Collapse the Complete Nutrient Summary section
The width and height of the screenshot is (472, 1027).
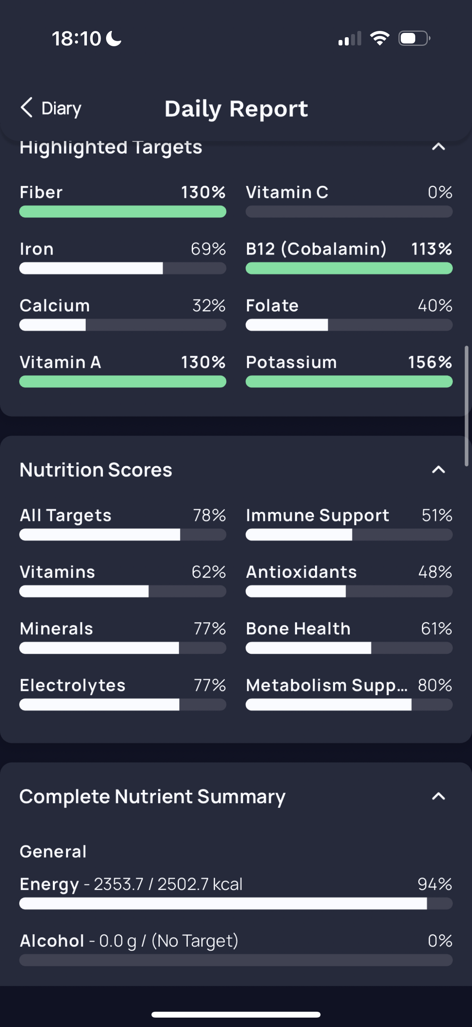point(438,796)
